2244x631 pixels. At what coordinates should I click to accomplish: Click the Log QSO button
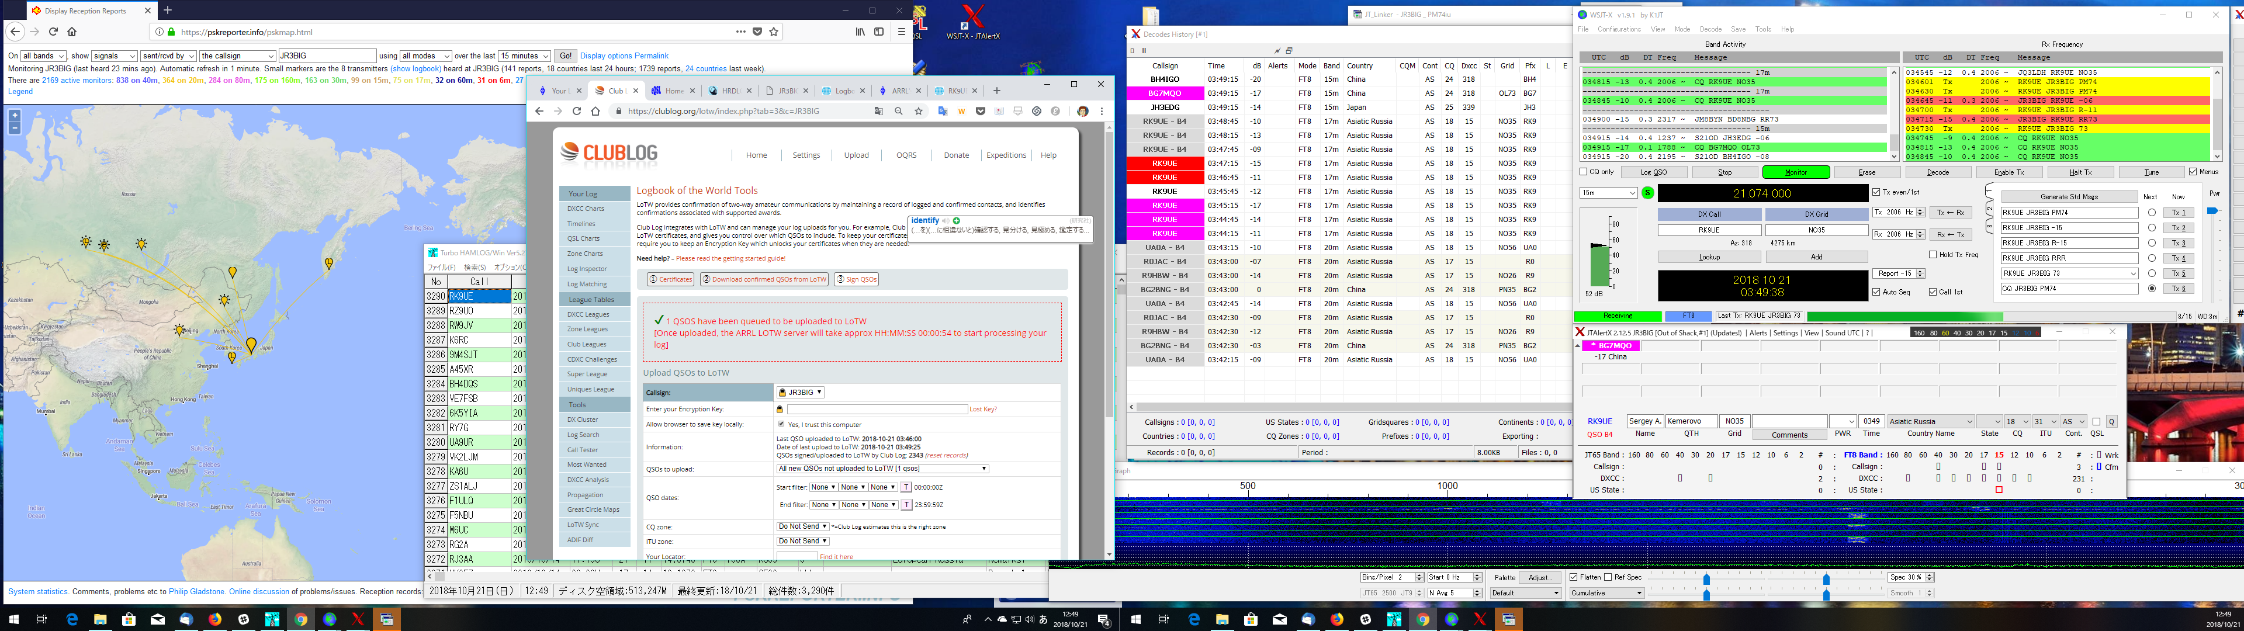tap(1653, 172)
